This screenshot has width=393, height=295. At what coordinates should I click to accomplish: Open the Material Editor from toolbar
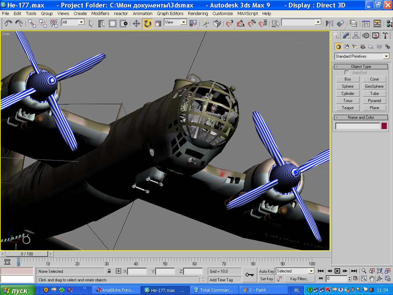[x=389, y=24]
